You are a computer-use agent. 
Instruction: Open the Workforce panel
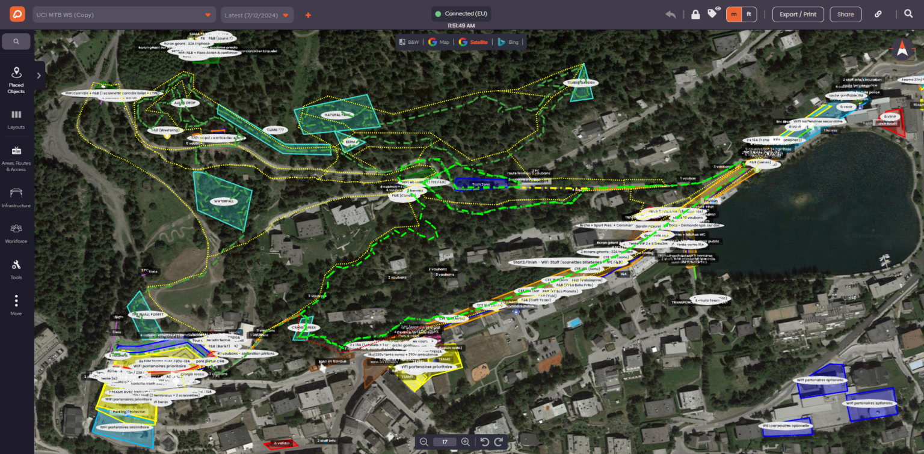click(16, 234)
